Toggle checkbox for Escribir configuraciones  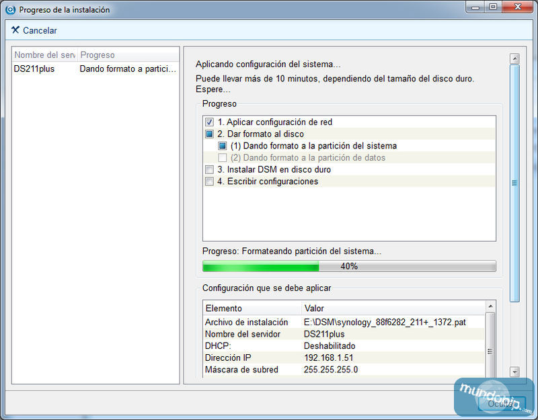click(209, 181)
